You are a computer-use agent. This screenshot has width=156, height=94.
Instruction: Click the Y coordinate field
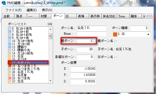point(83,75)
